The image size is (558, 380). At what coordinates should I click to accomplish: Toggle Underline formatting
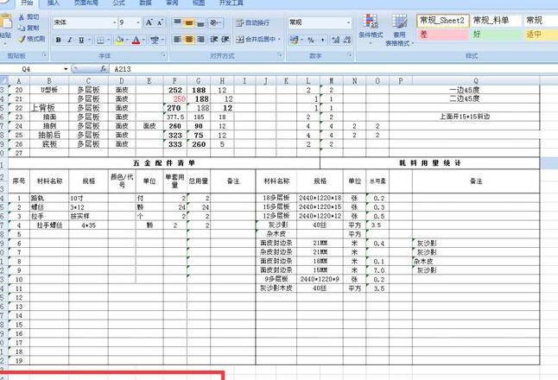point(81,40)
